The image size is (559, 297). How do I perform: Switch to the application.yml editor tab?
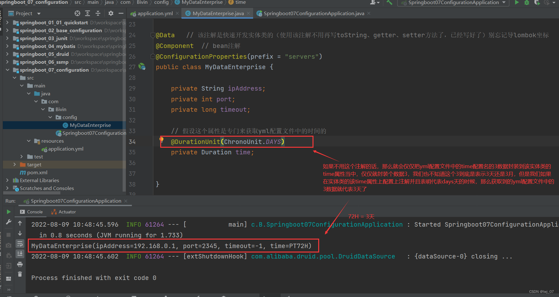pyautogui.click(x=155, y=13)
